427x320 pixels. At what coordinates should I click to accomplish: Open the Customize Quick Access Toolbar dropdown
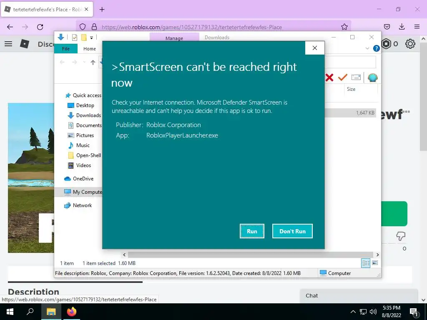(91, 38)
